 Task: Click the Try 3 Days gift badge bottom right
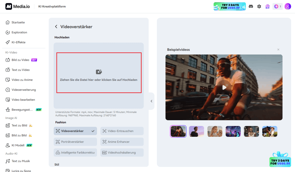[280, 159]
